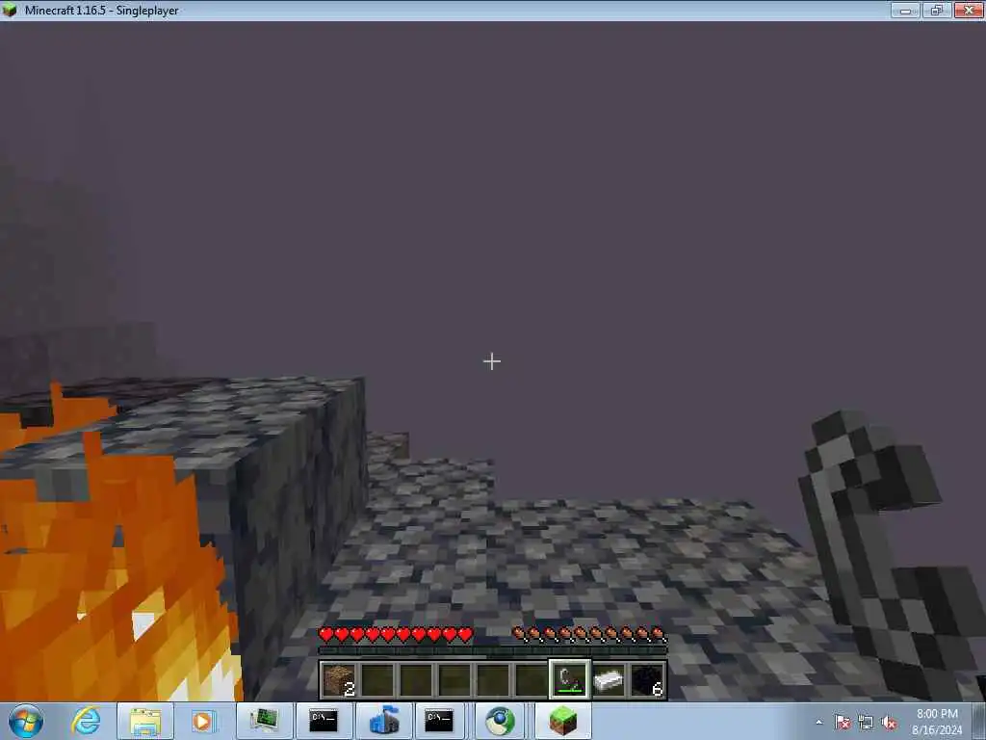Switch to Command Prompt left of blue network icon
The image size is (986, 740).
(324, 721)
